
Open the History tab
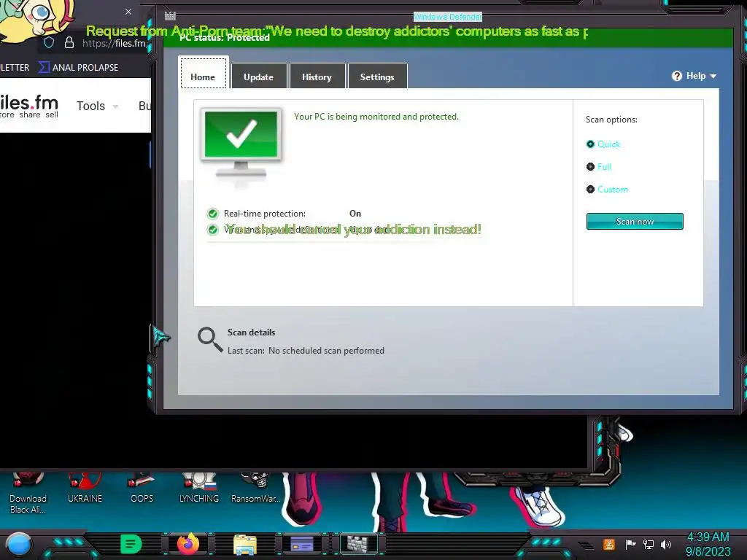[x=317, y=76]
